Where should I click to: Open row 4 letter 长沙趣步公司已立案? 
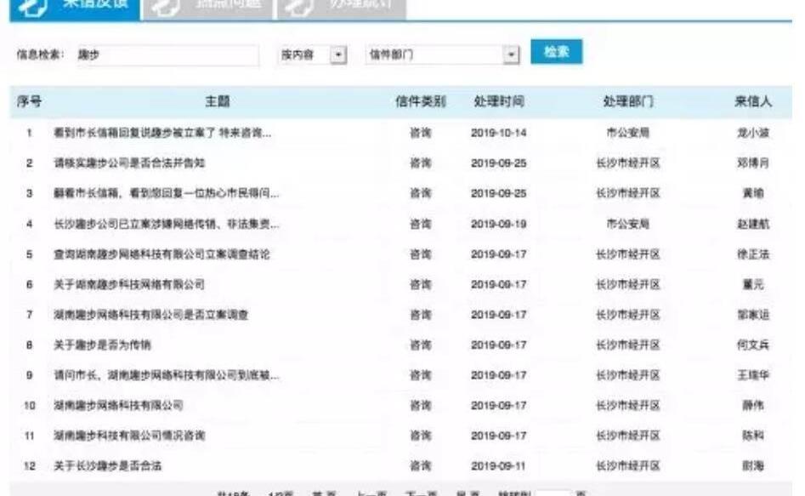point(166,224)
